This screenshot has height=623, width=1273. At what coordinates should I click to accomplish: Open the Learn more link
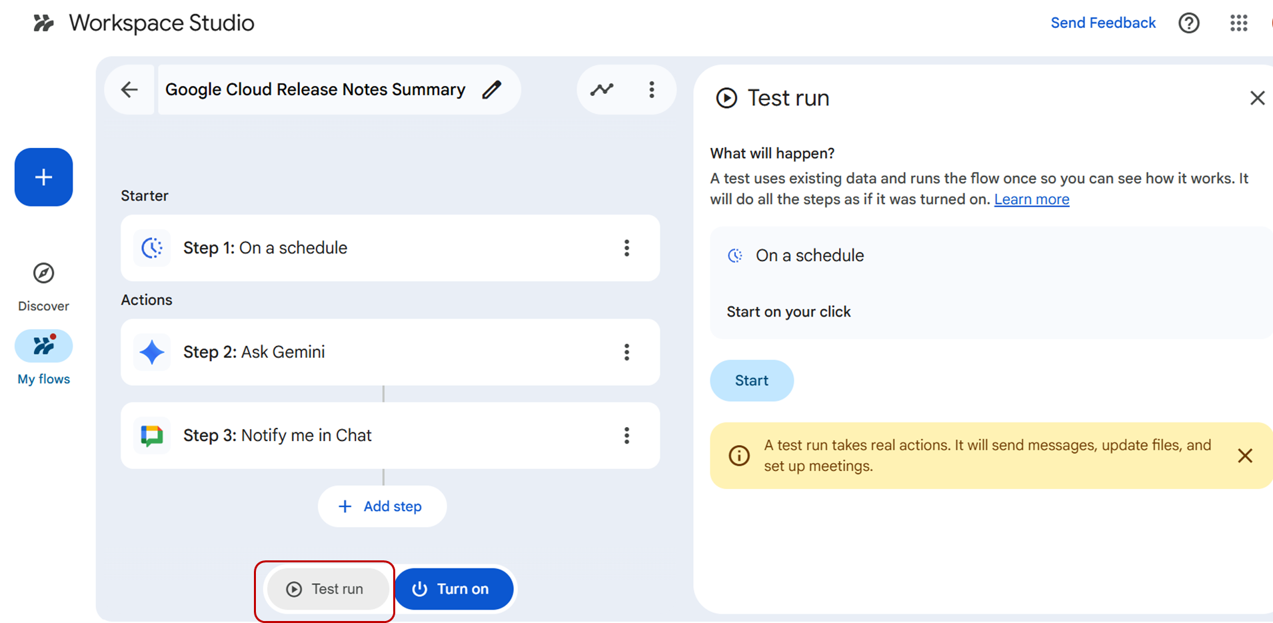(x=1031, y=199)
